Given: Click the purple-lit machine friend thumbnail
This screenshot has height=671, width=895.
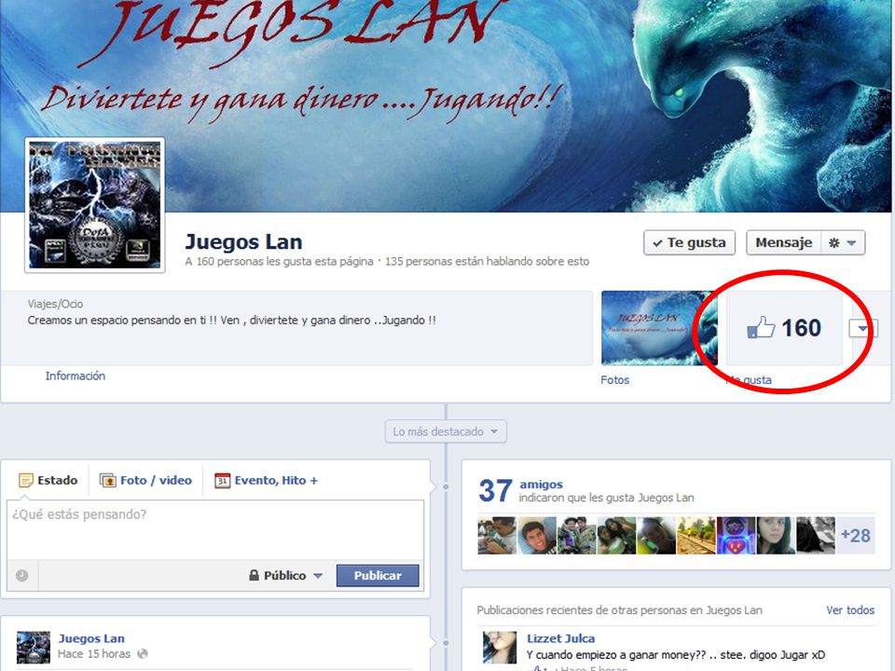Looking at the screenshot, I should click(x=736, y=535).
